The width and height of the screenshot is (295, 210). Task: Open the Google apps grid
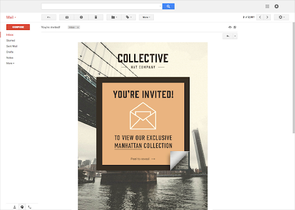[267, 6]
